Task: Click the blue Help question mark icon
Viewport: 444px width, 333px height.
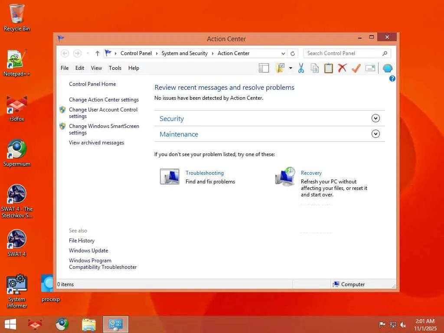Action: tap(392, 79)
